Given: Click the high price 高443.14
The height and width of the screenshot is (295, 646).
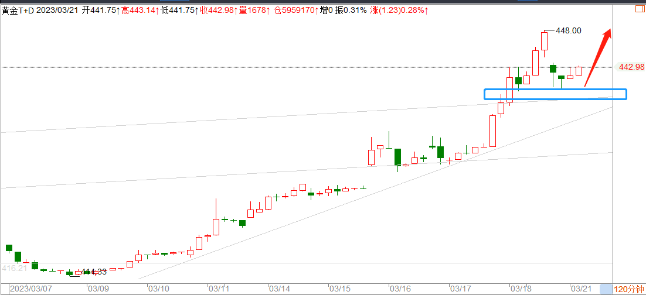Looking at the screenshot, I should 140,11.
